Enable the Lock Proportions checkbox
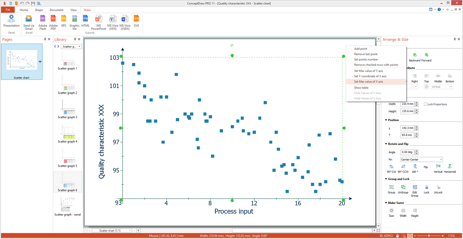463x239 pixels. point(425,104)
